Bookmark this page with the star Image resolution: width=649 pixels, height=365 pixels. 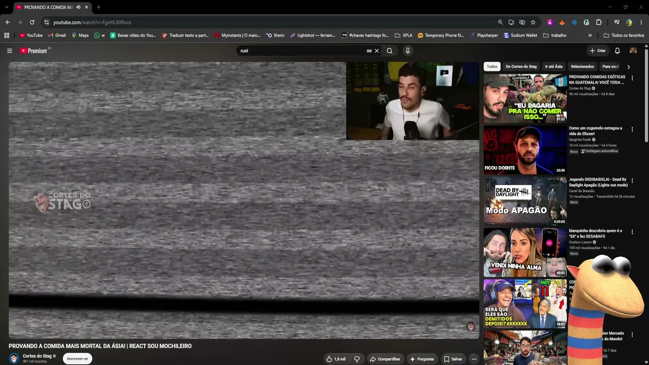(533, 22)
